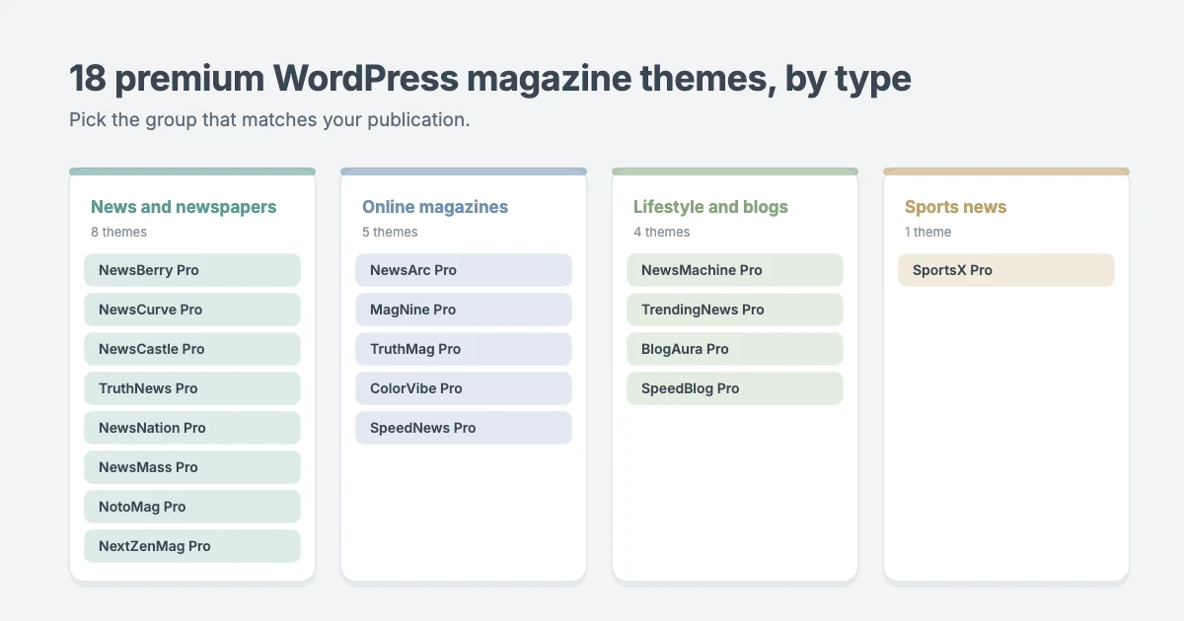Click the Lifestyle and blogs heading
Screen dimensions: 1184x621
pyautogui.click(x=710, y=207)
